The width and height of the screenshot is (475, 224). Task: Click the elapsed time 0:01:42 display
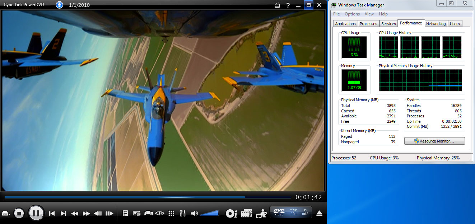coord(308,197)
